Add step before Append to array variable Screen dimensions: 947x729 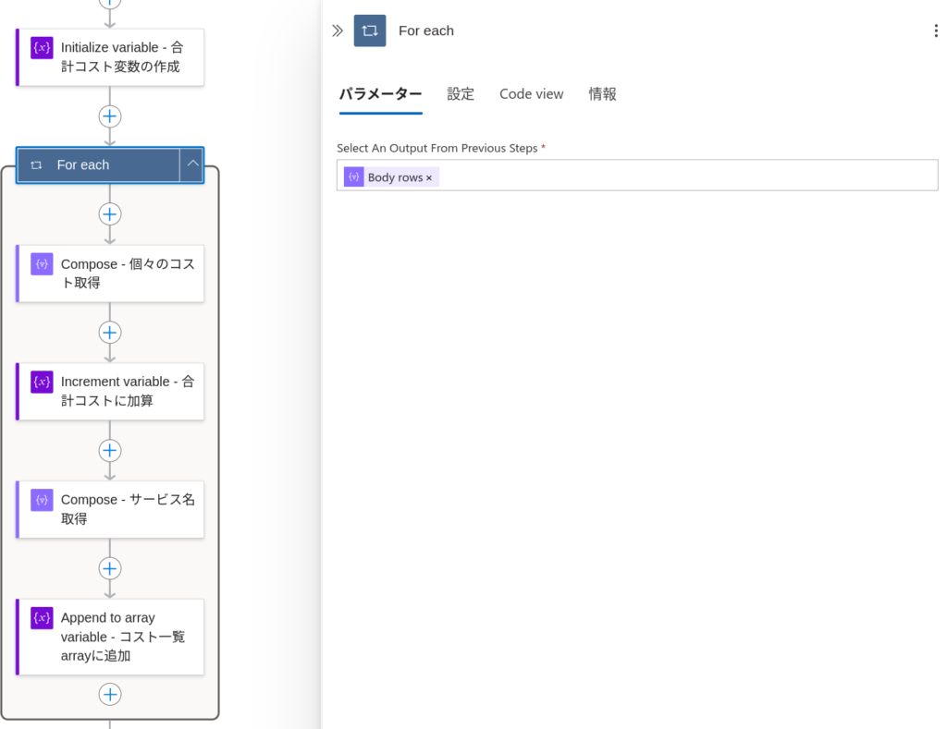[110, 568]
